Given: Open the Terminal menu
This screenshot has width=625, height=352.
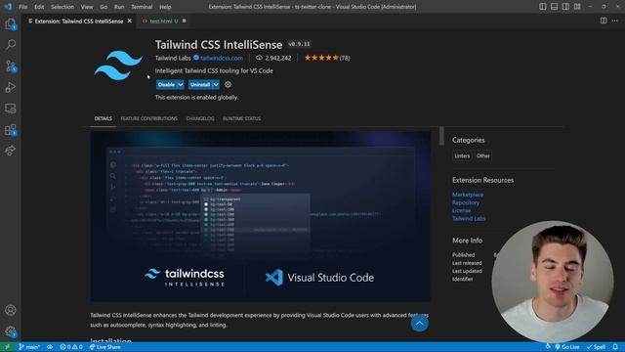Looking at the screenshot, I should tap(142, 7).
